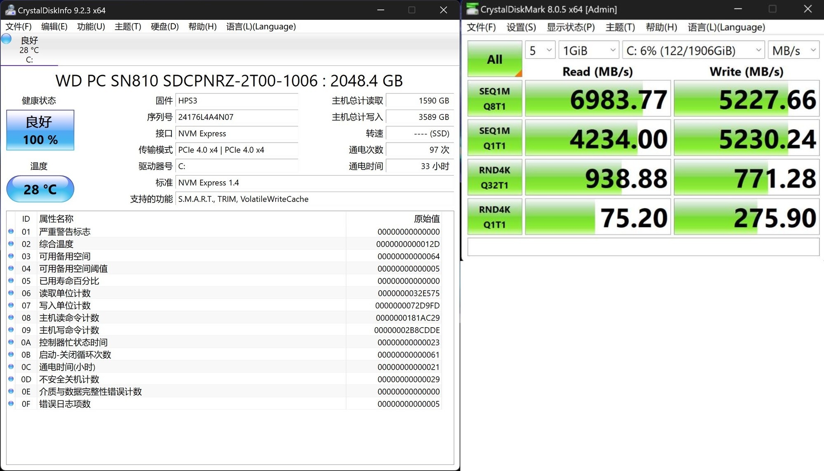Click the 通电时间 value 33 小时

click(420, 166)
